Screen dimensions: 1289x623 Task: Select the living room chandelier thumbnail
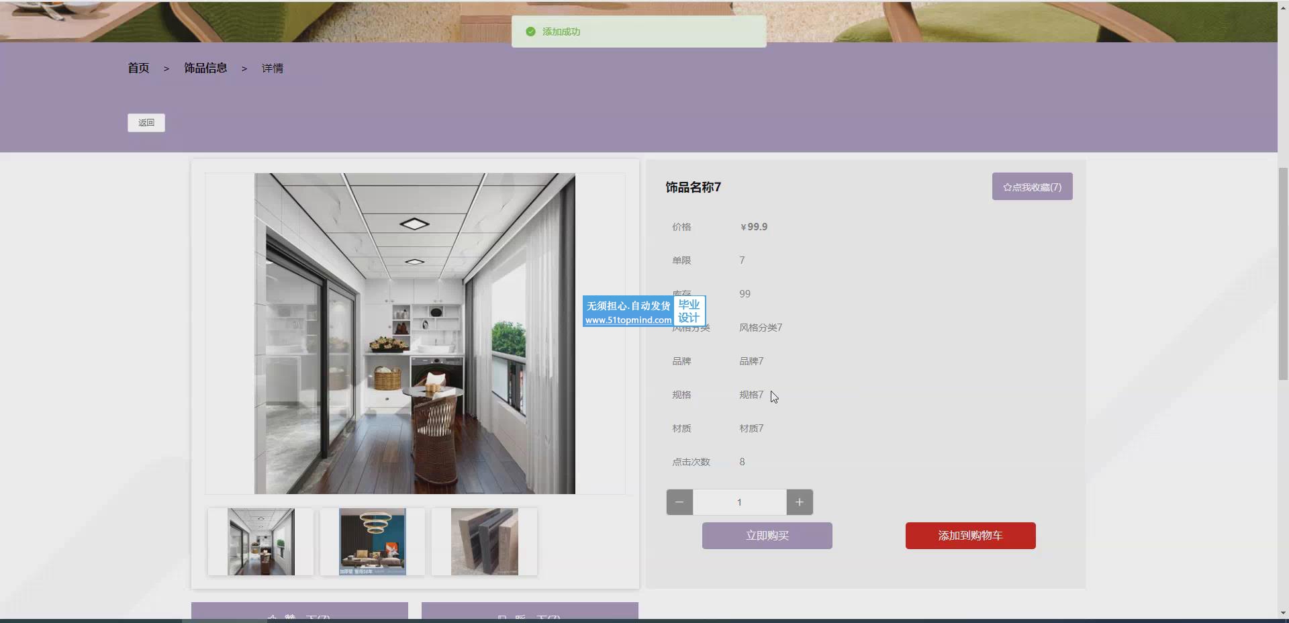(x=372, y=542)
